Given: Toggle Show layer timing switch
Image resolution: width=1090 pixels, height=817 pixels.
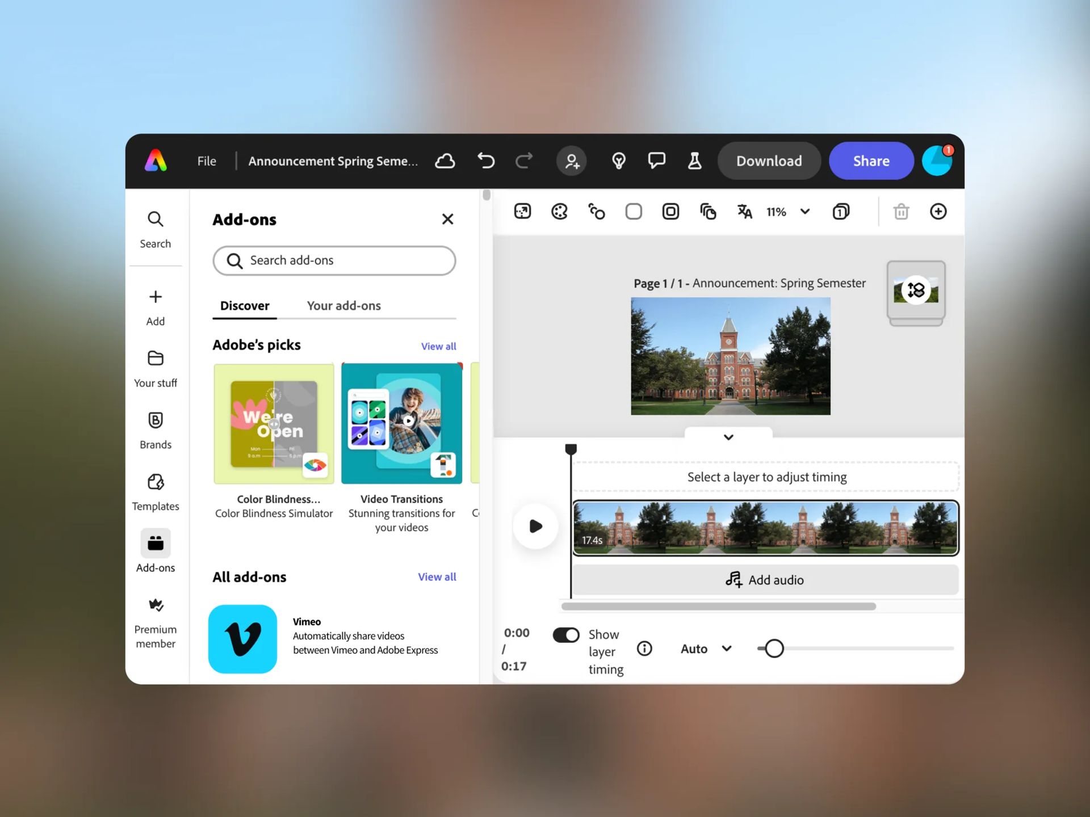Looking at the screenshot, I should (566, 635).
